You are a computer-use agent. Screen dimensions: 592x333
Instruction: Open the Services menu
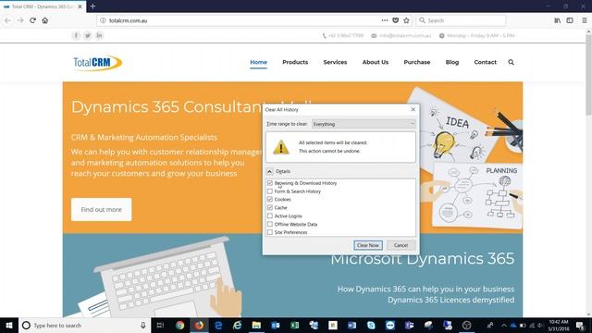pos(335,62)
